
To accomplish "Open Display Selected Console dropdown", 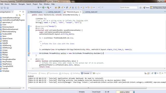I will pos(158,73).
